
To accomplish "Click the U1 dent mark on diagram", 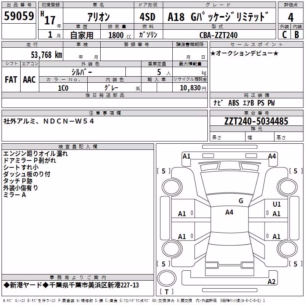I will click(x=277, y=204).
